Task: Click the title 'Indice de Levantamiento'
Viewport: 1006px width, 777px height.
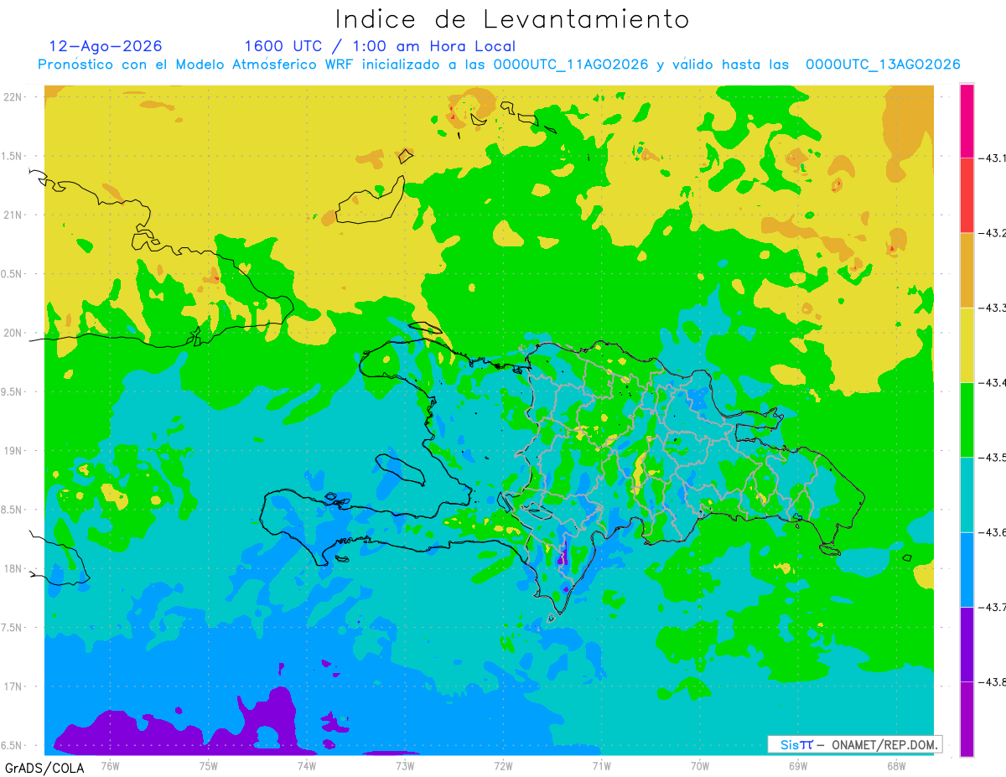Action: point(512,18)
